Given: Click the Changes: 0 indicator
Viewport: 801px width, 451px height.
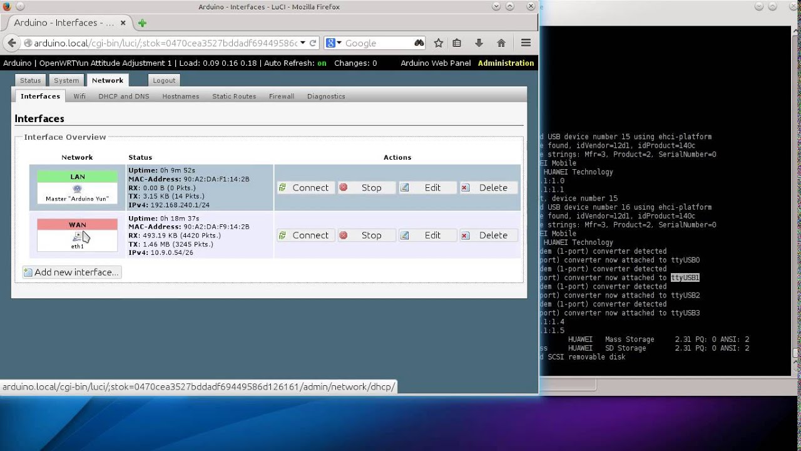Looking at the screenshot, I should point(355,63).
